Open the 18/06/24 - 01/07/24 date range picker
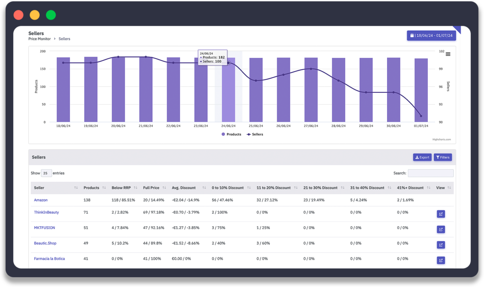Image resolution: width=484 pixels, height=287 pixels. coord(431,35)
